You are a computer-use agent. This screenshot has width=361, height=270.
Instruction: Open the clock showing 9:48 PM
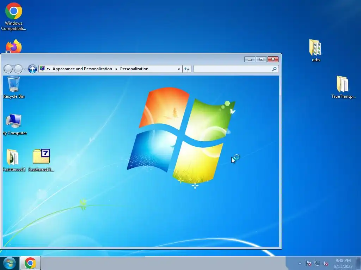pyautogui.click(x=343, y=263)
